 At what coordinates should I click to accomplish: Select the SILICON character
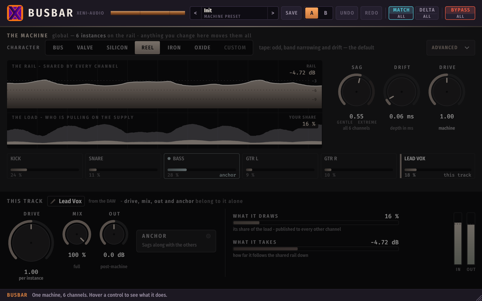[x=117, y=48]
